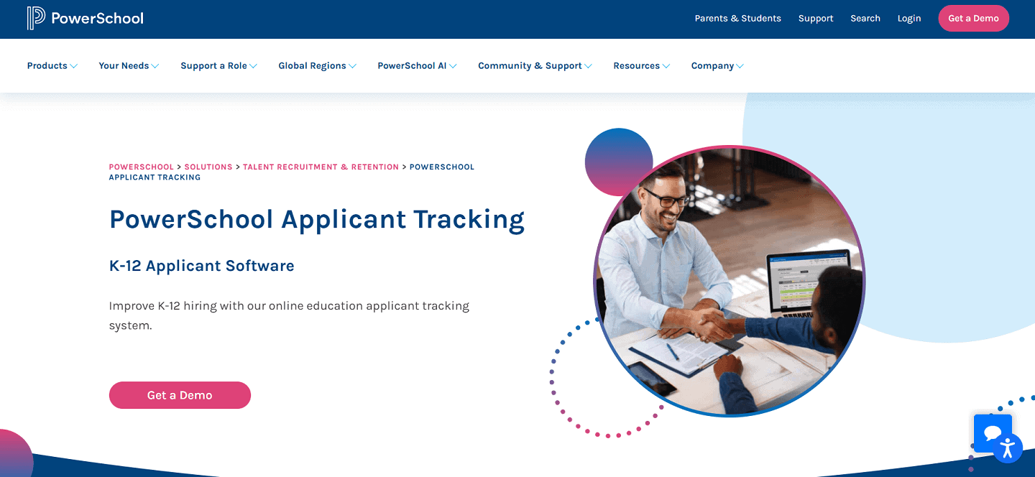Open the Your Needs menu
Image resolution: width=1035 pixels, height=477 pixels.
pyautogui.click(x=129, y=65)
